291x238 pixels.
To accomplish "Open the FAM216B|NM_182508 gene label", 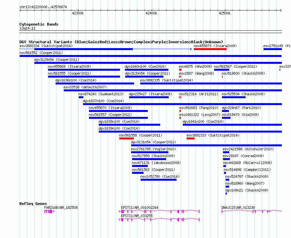I will [x=61, y=208].
